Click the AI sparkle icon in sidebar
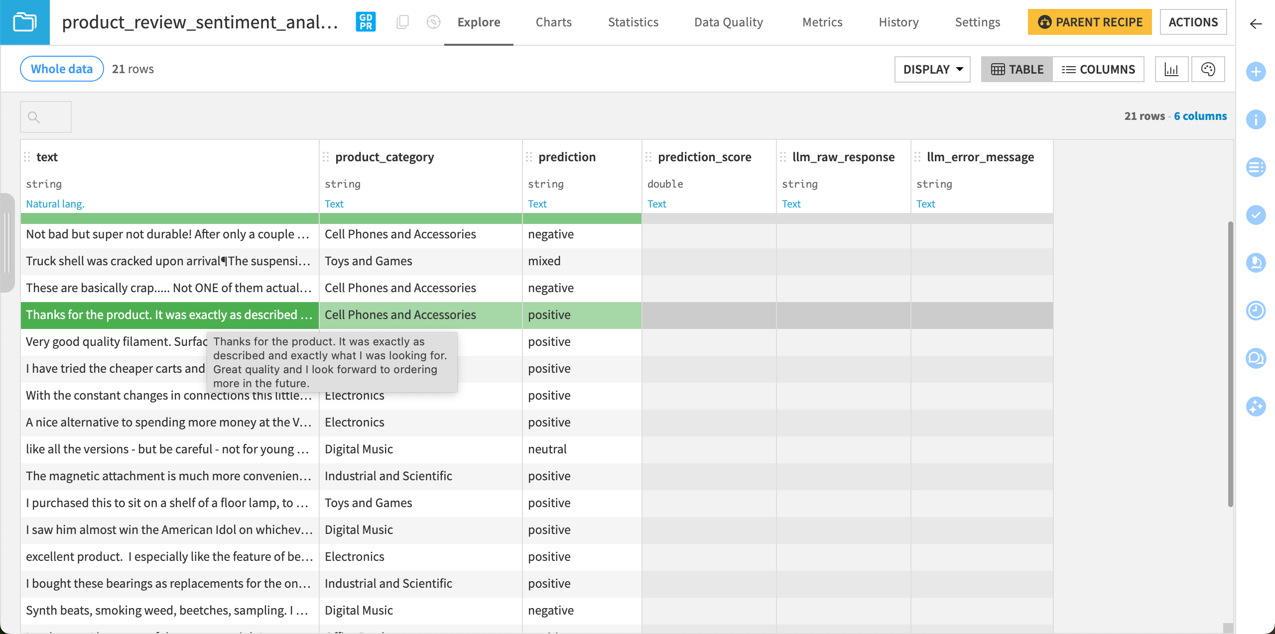Image resolution: width=1275 pixels, height=634 pixels. tap(1256, 407)
